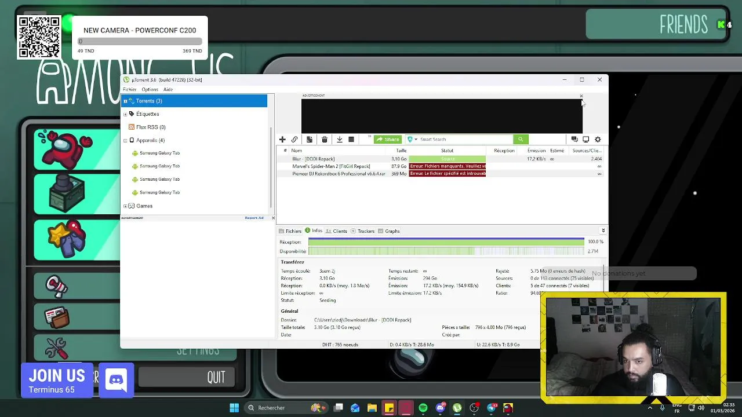Screen dimensions: 742x417
Task: Collapse the details pane chevron
Action: (x=603, y=231)
